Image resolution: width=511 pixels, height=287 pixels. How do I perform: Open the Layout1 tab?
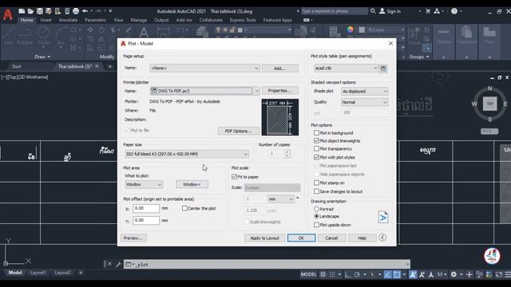pyautogui.click(x=38, y=273)
